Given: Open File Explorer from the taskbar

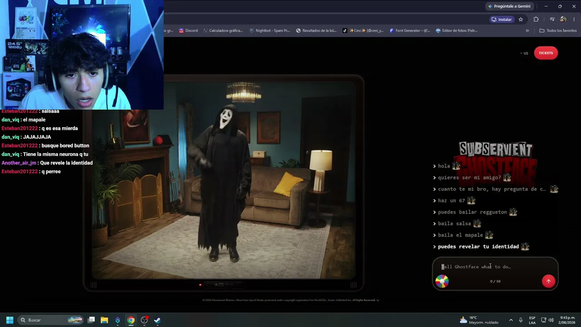Looking at the screenshot, I should [104, 320].
